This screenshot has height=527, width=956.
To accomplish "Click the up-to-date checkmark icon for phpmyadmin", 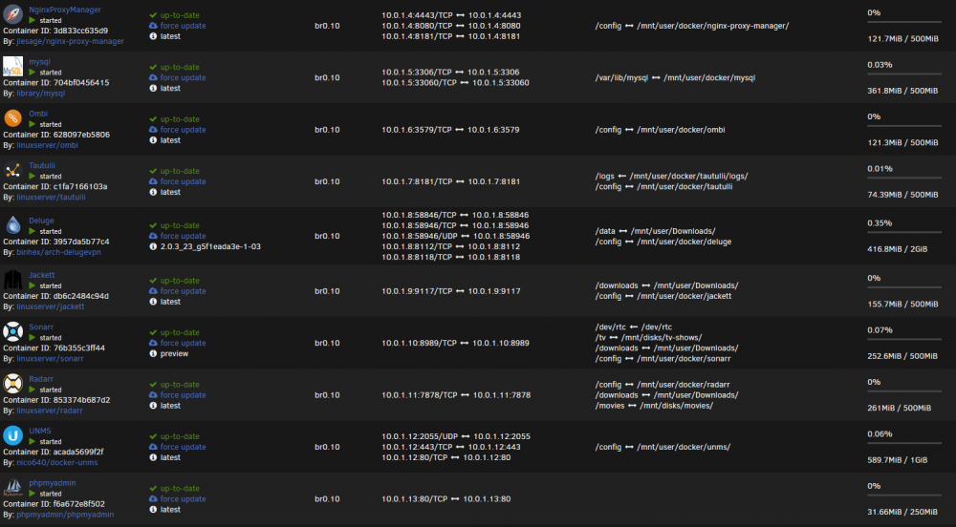I will click(x=153, y=488).
